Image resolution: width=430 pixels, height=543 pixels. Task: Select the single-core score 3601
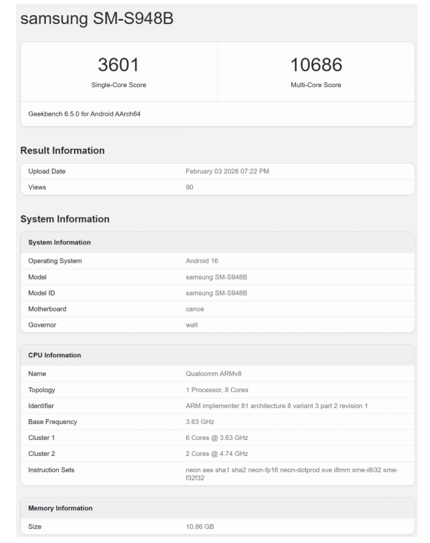coord(118,65)
